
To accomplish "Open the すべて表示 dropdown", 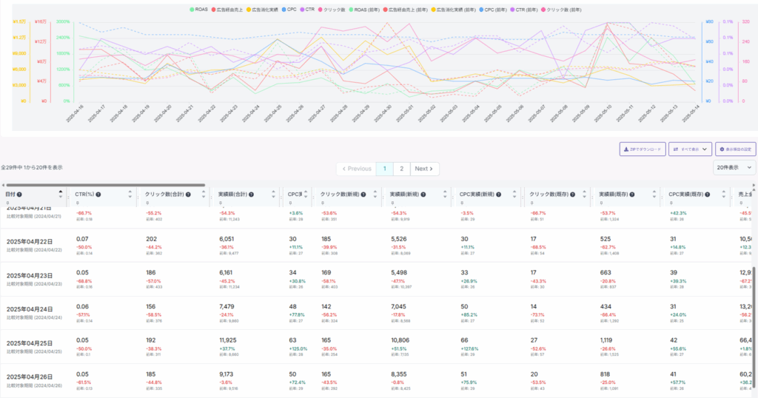I will [x=690, y=149].
